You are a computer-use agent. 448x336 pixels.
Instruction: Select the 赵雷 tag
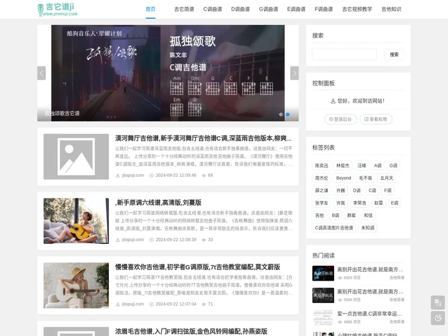click(x=378, y=203)
